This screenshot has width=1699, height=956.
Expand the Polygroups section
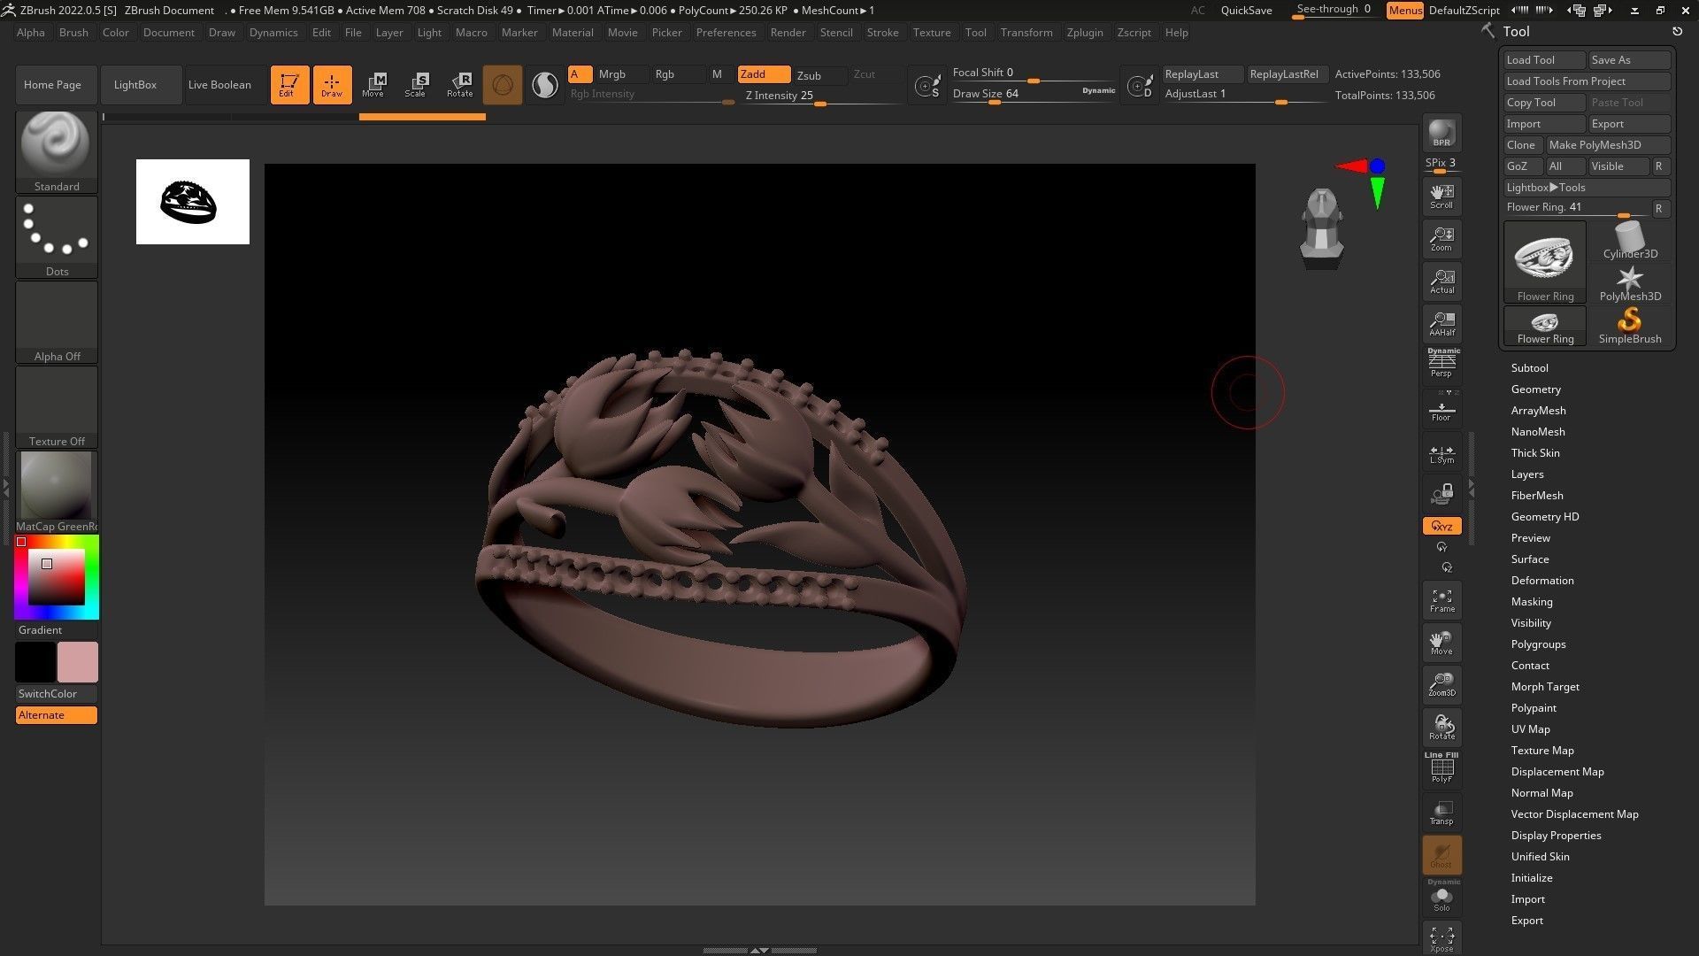[1538, 644]
